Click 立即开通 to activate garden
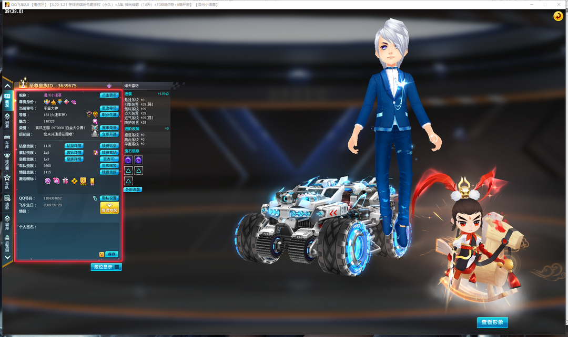Image resolution: width=568 pixels, height=337 pixels. tap(109, 134)
